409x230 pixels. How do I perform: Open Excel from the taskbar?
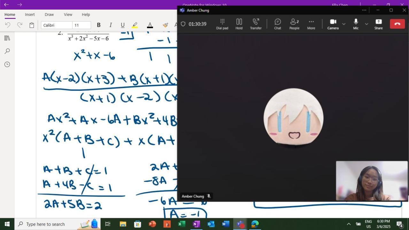point(181,224)
